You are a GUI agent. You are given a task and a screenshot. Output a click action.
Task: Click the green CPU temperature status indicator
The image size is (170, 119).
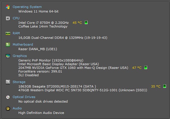[x=86, y=22]
